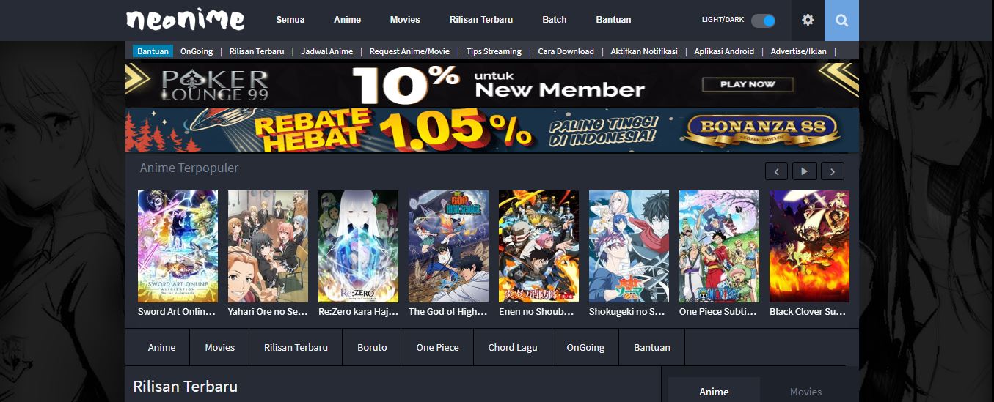The image size is (994, 402).
Task: Open the search magnifier icon
Action: (x=841, y=21)
